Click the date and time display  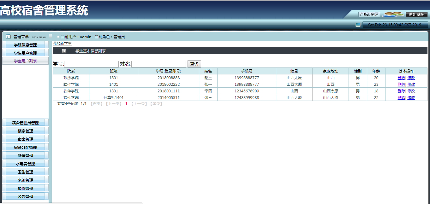coord(395,25)
